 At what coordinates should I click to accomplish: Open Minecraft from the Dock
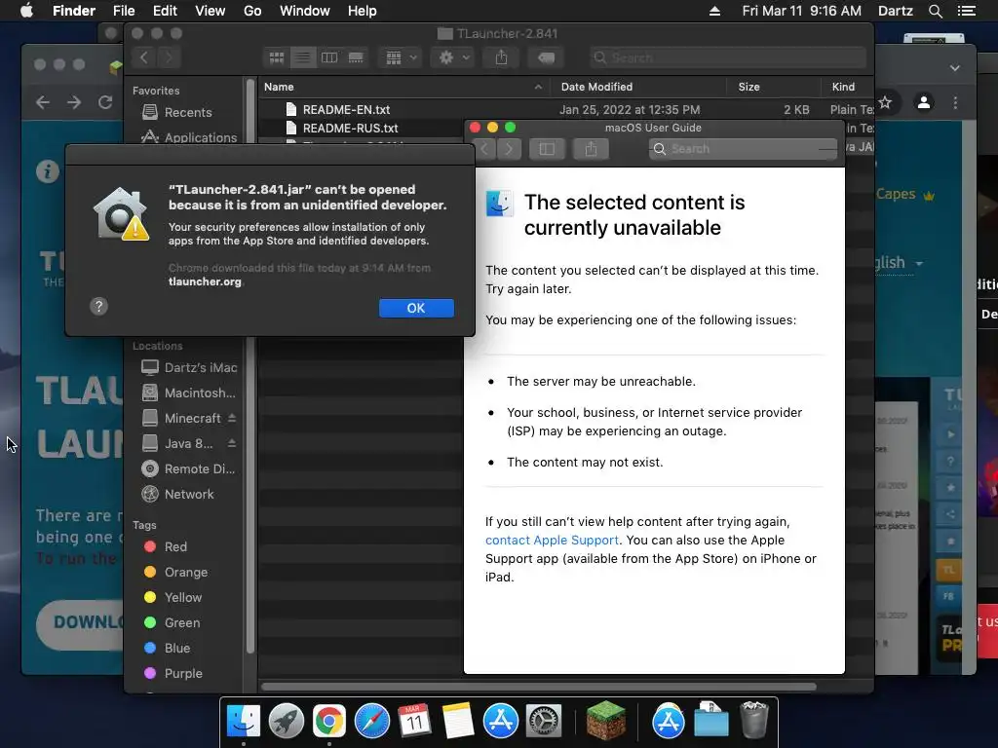click(606, 722)
